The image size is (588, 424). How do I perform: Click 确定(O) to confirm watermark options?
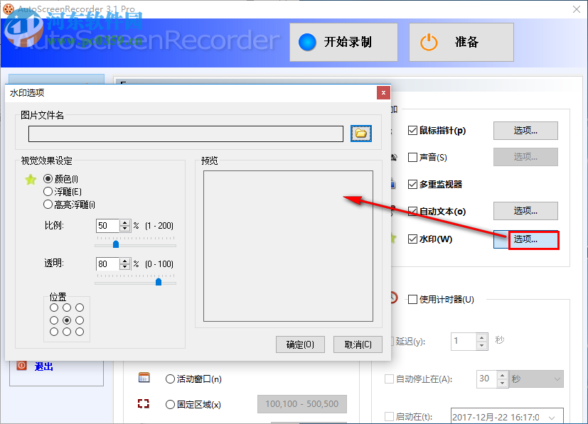pos(299,344)
